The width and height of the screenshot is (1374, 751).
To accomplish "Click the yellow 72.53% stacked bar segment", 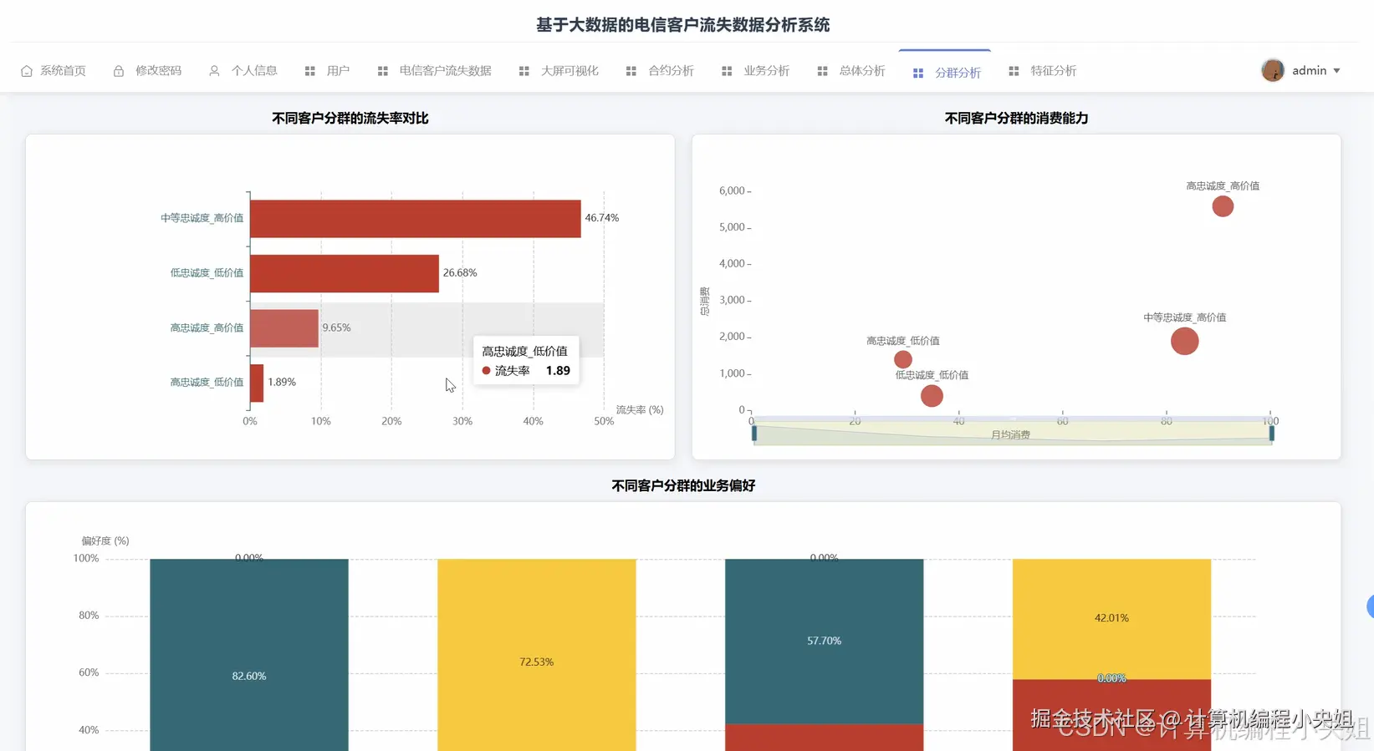I will pyautogui.click(x=536, y=655).
